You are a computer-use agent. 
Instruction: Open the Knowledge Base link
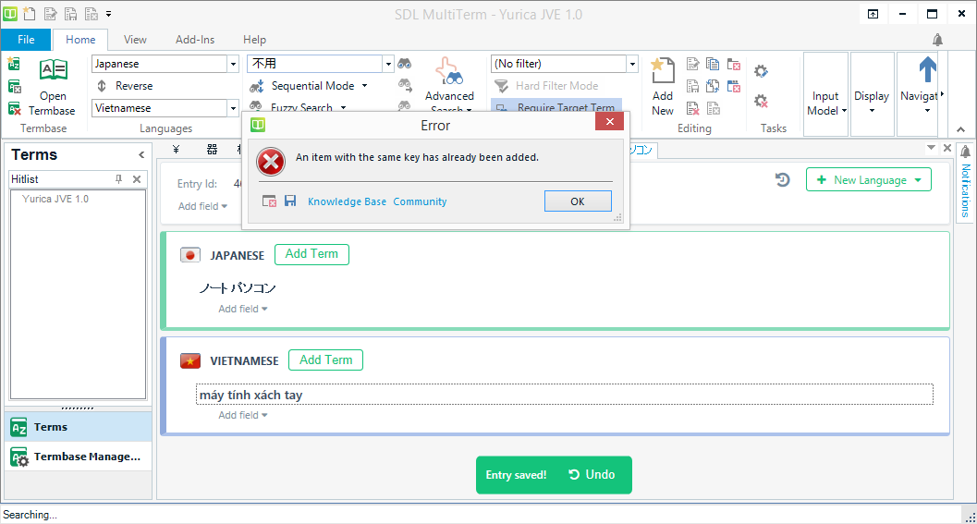coord(347,201)
